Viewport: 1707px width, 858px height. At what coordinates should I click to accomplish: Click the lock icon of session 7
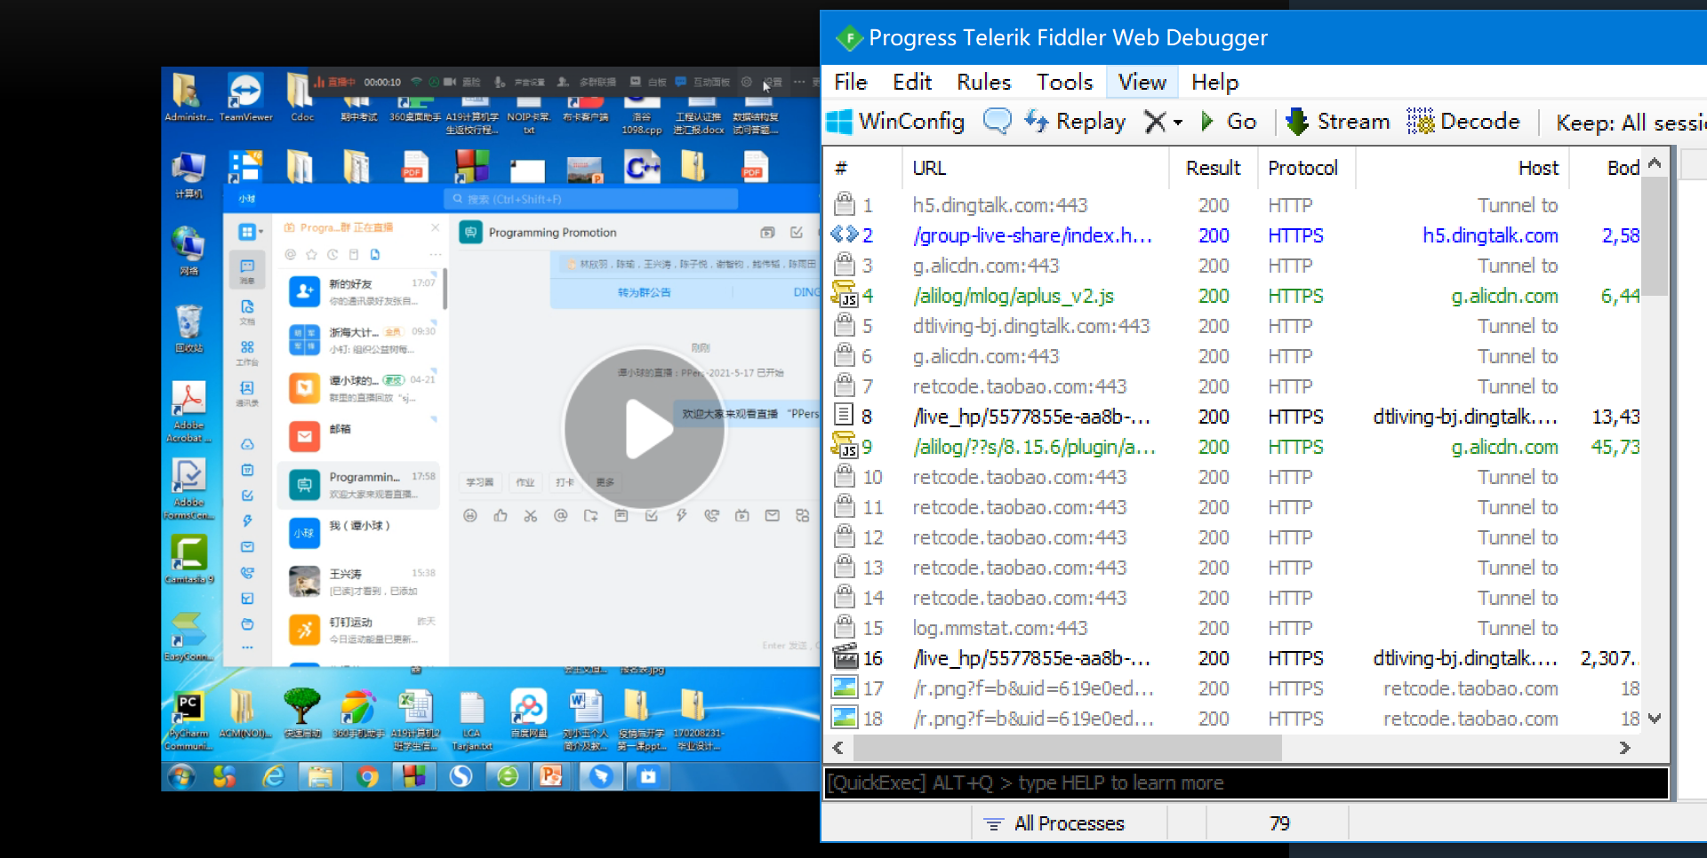tap(845, 385)
